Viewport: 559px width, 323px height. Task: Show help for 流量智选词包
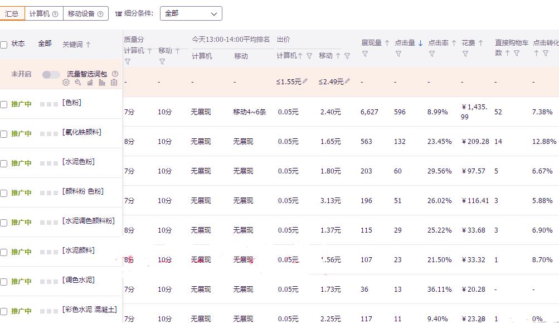pos(115,74)
